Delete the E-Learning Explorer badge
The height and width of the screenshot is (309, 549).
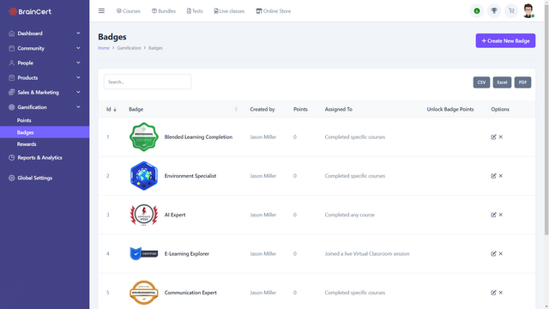click(501, 254)
